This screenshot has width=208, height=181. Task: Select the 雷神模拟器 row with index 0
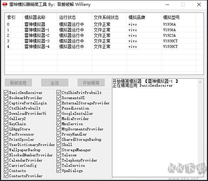[x=104, y=24]
